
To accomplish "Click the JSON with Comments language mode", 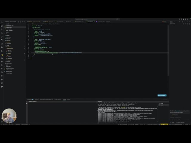I will (x=153, y=124).
